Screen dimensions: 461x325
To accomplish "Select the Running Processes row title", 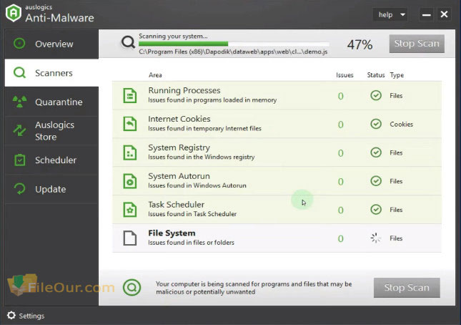I will (184, 90).
